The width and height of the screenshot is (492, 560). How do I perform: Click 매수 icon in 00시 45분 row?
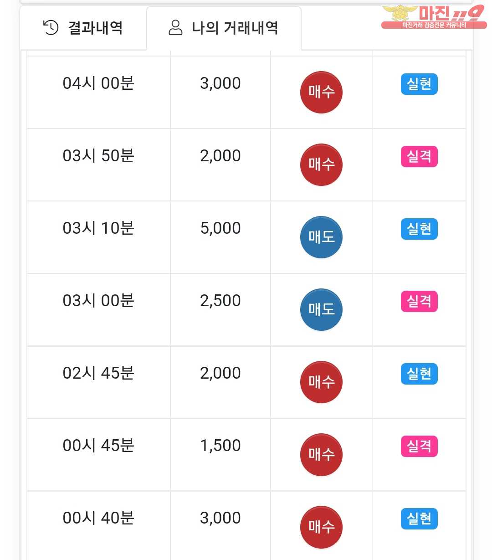coord(321,454)
